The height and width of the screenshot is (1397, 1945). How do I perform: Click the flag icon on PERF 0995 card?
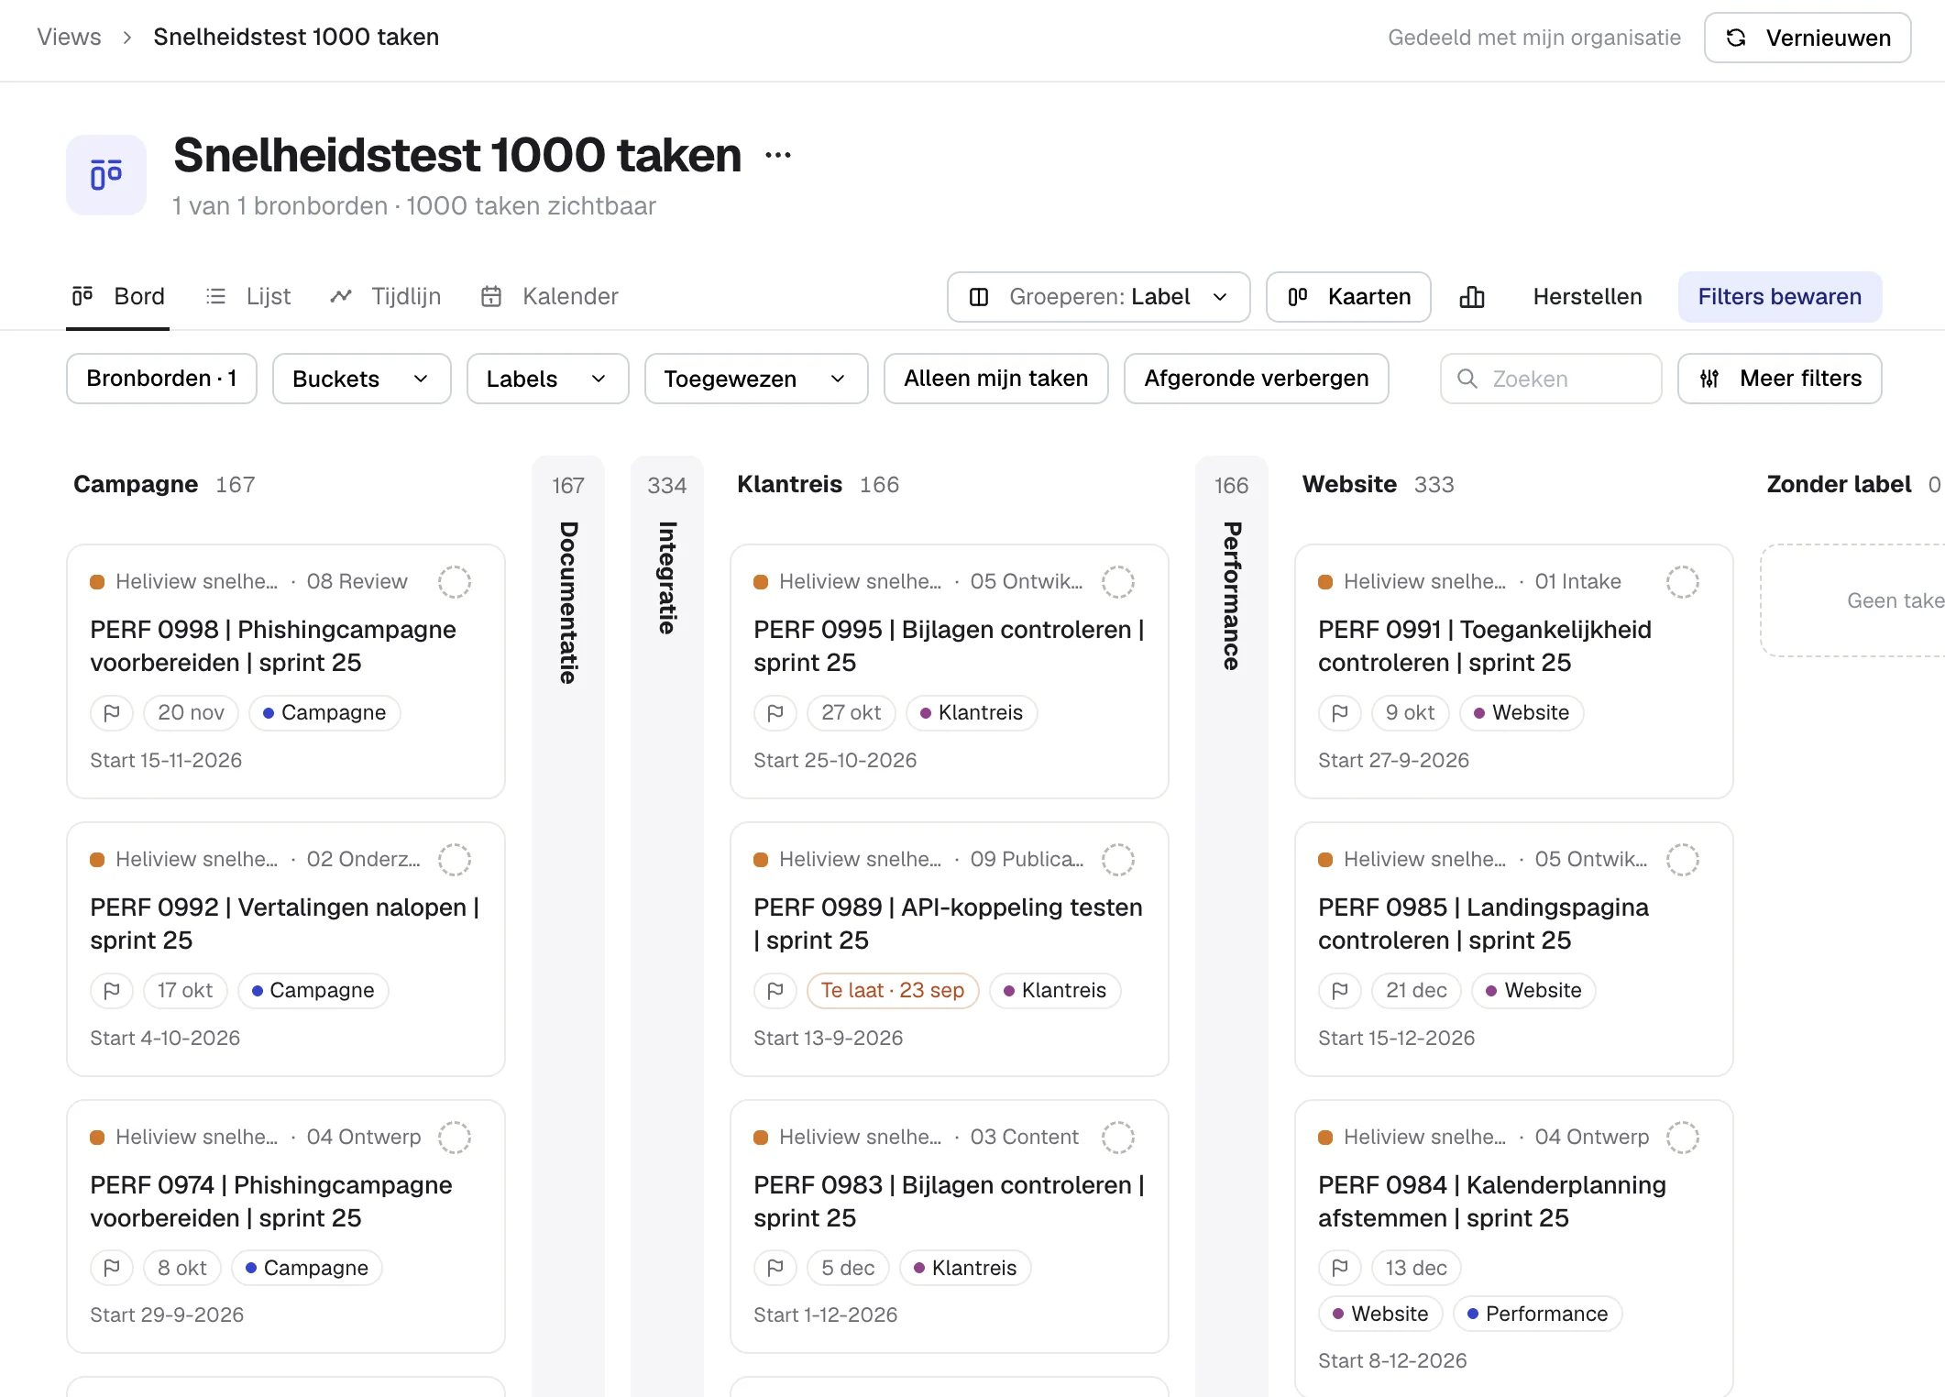point(775,713)
